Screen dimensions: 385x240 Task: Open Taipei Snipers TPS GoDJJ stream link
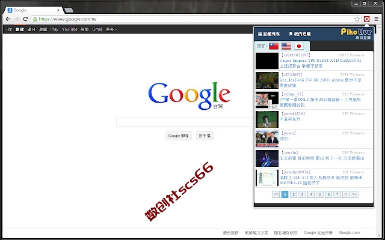(x=320, y=63)
